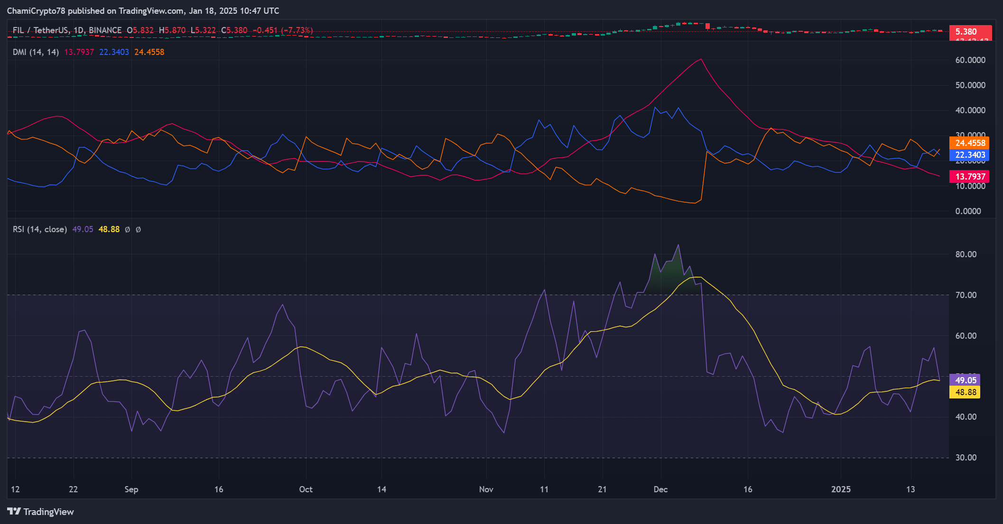Click the blue 22.3403 DMI axis tag
This screenshot has width=1003, height=524.
[969, 155]
